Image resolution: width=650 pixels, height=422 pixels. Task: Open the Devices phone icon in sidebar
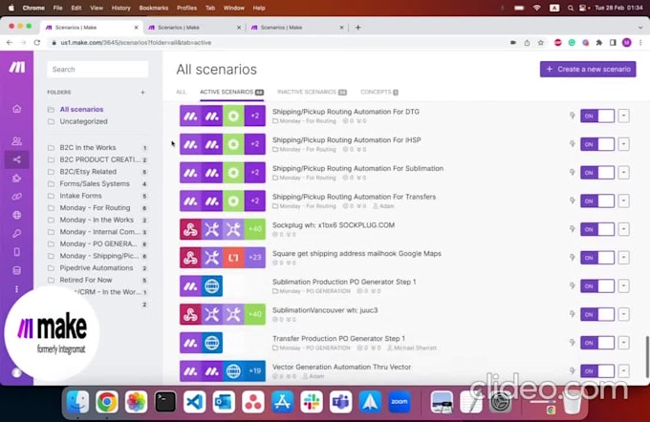16,252
